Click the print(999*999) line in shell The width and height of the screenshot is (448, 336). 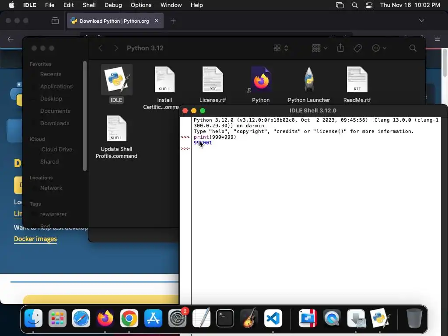point(215,137)
